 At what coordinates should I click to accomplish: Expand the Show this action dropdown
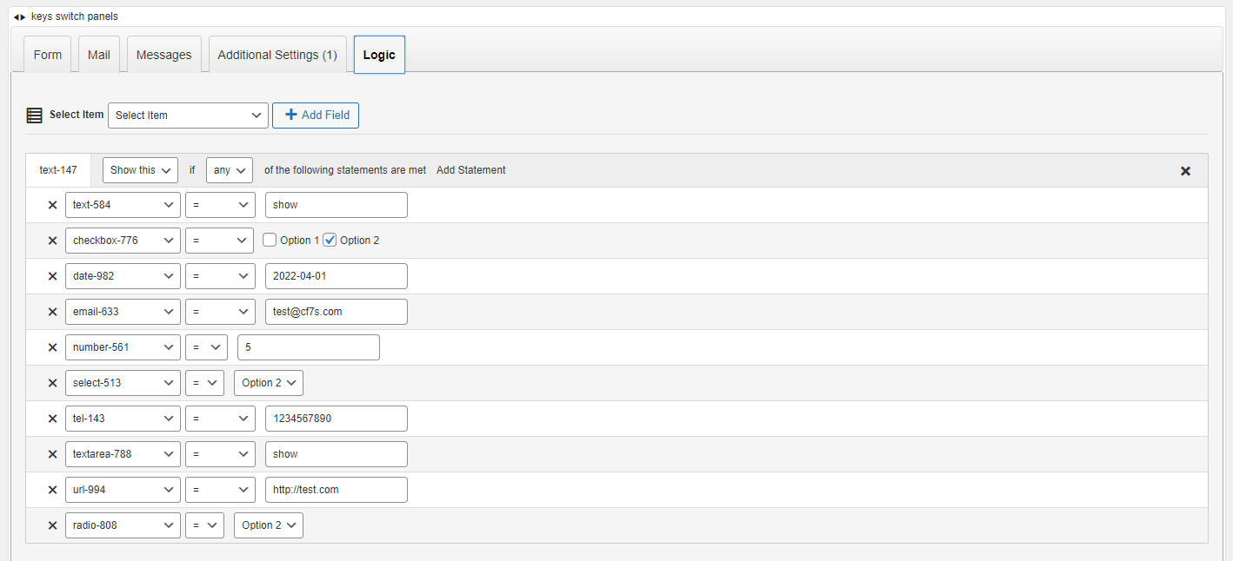click(x=140, y=170)
